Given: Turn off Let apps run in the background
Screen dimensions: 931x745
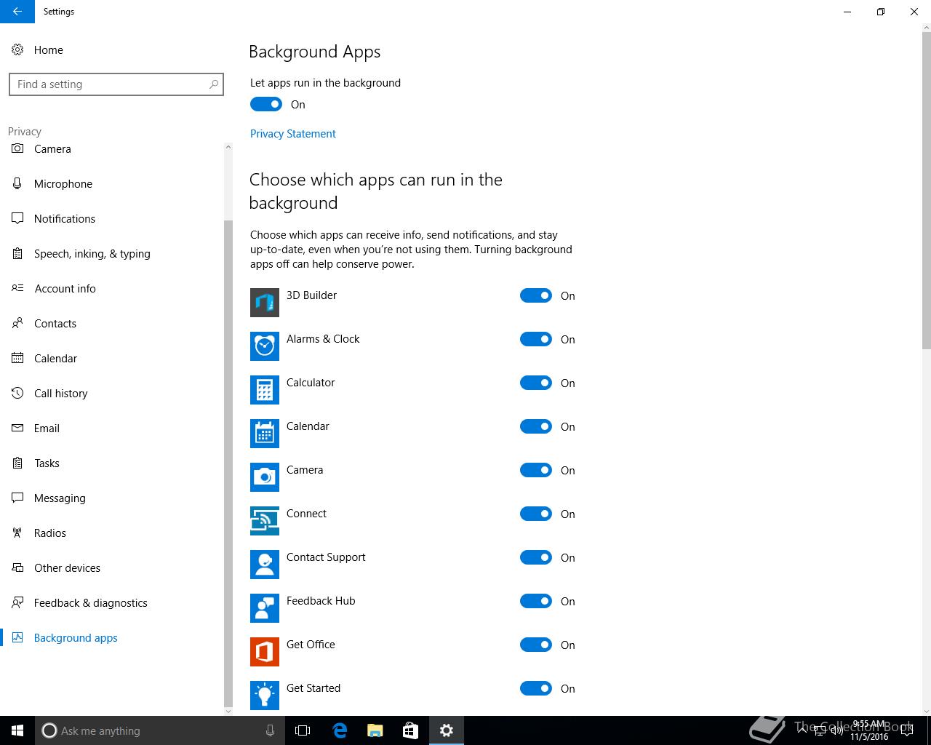Looking at the screenshot, I should (266, 105).
